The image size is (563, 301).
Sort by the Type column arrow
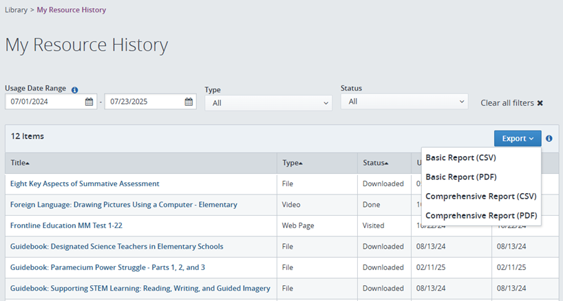pyautogui.click(x=301, y=164)
